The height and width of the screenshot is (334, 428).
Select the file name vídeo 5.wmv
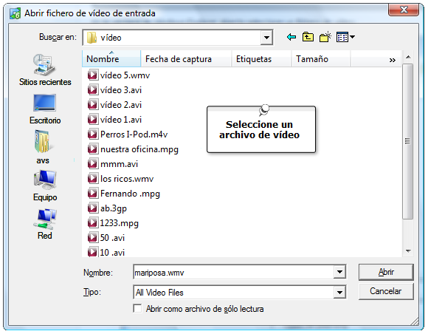point(125,75)
